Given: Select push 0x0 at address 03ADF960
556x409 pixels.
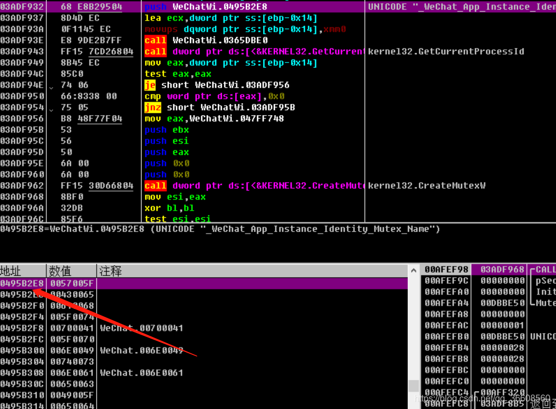Looking at the screenshot, I should (x=167, y=174).
